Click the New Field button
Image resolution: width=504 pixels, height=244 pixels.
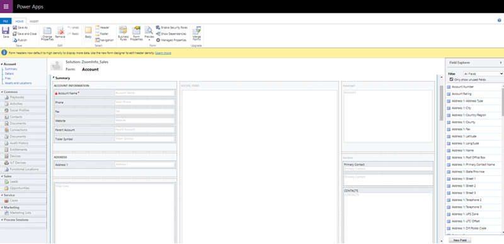point(460,240)
